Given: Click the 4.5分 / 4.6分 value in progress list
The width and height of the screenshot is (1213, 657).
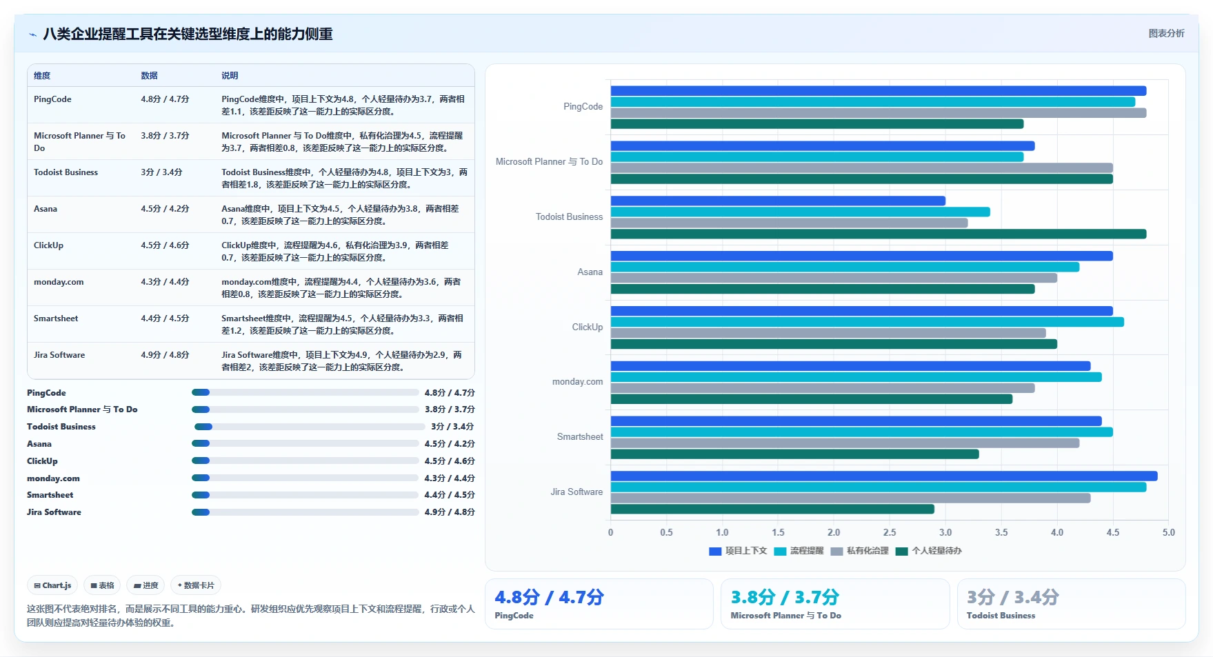Looking at the screenshot, I should click(450, 461).
